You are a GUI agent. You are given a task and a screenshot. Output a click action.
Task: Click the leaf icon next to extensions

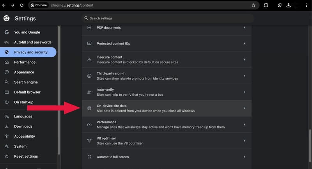pyautogui.click(x=279, y=5)
